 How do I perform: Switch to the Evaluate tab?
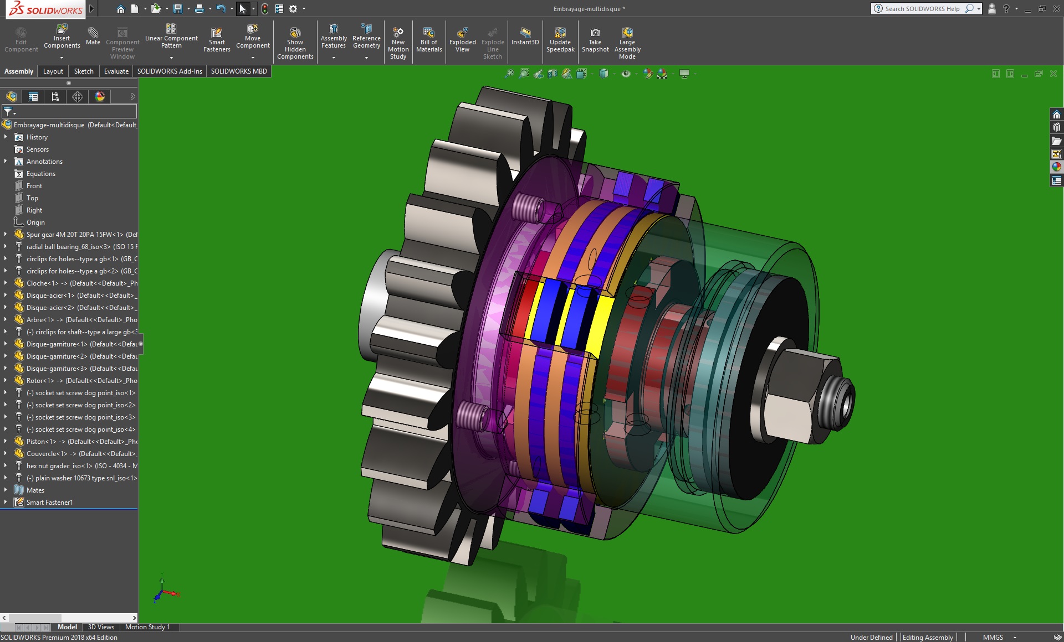pos(116,71)
